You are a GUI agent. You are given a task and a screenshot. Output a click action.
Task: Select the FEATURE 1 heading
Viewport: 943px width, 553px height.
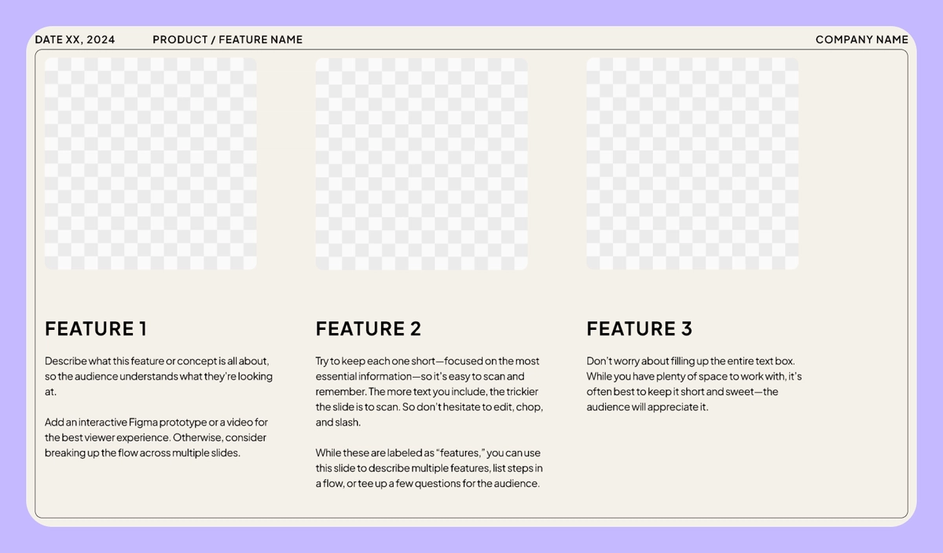(x=94, y=328)
